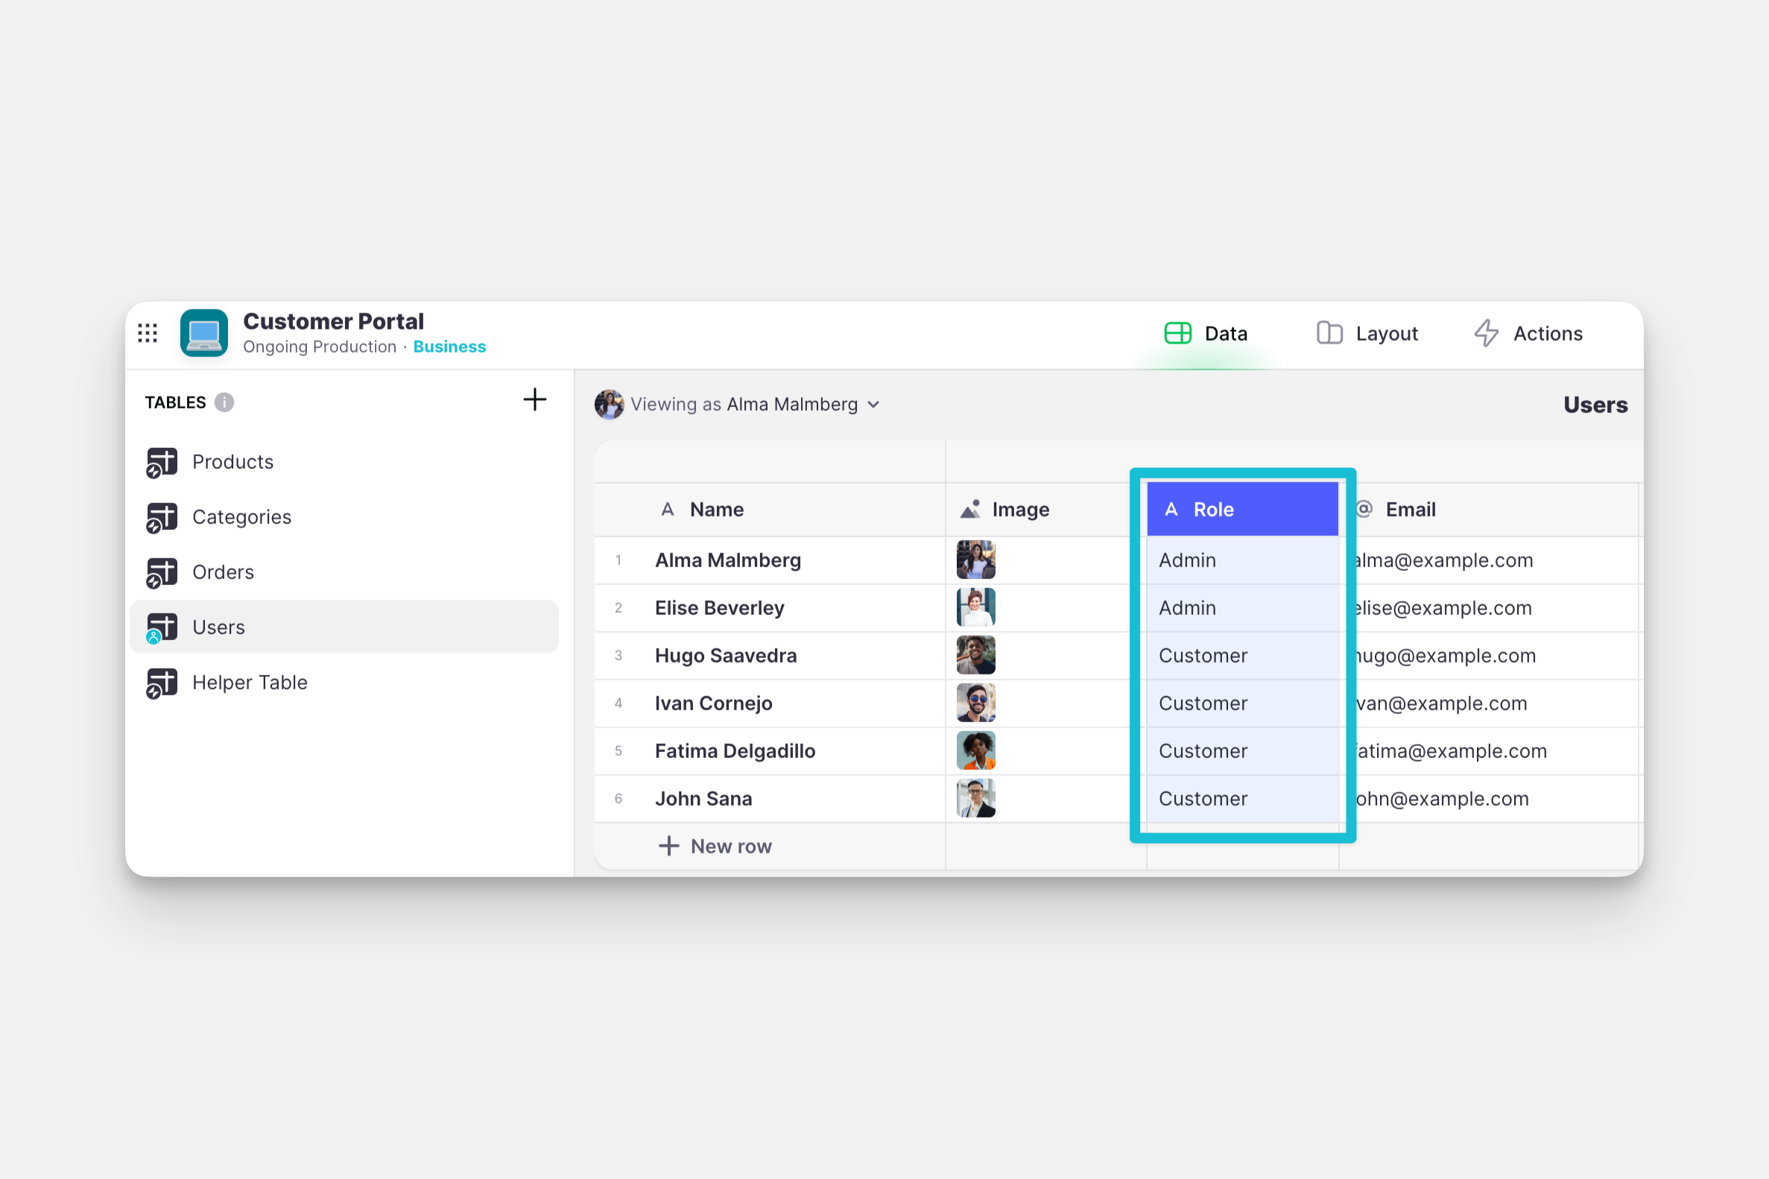The image size is (1769, 1179).
Task: Select the highlighted Role column header
Action: 1242,509
